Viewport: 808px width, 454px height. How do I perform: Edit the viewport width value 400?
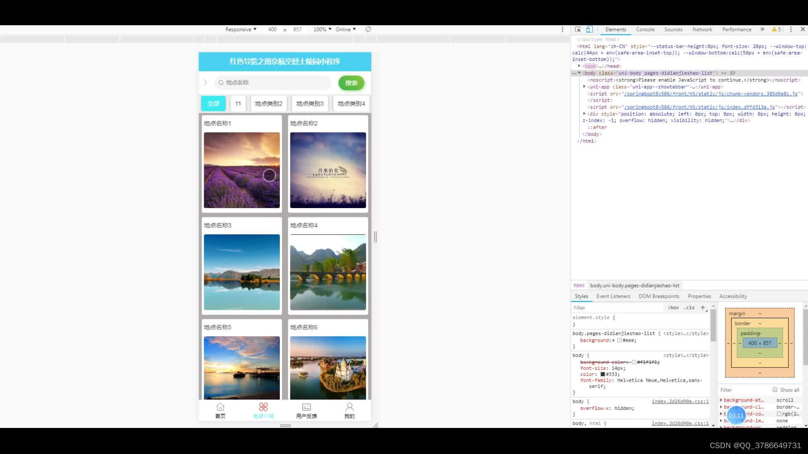(272, 29)
